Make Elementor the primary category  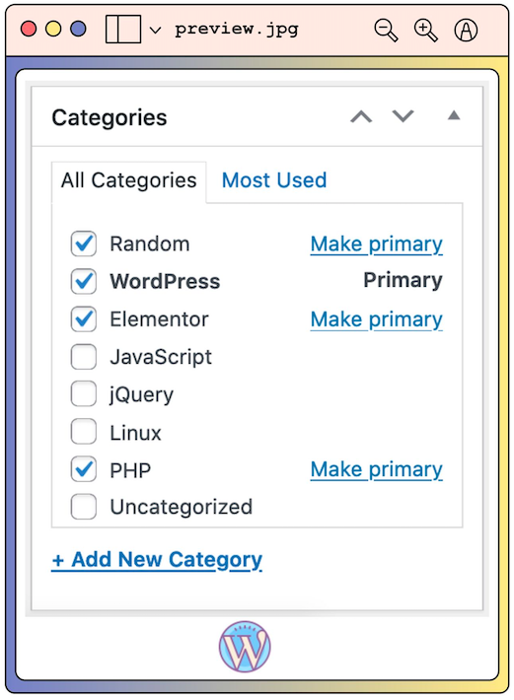377,319
